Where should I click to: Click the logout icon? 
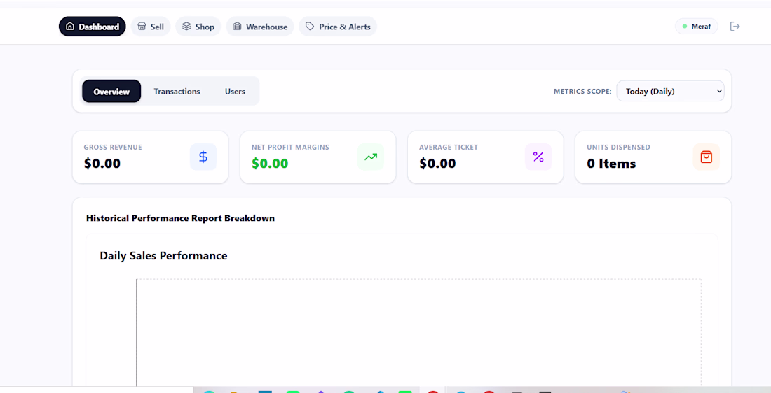(x=735, y=27)
